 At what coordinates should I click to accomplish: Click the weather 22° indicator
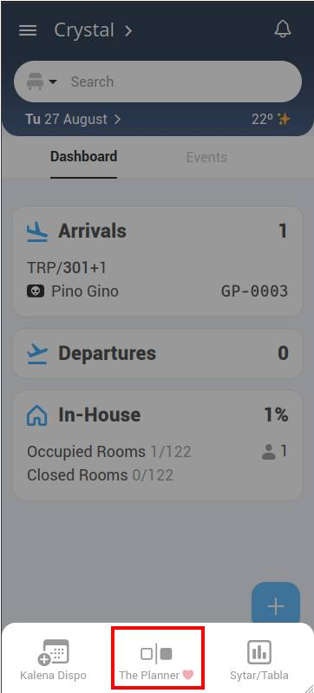click(x=271, y=120)
